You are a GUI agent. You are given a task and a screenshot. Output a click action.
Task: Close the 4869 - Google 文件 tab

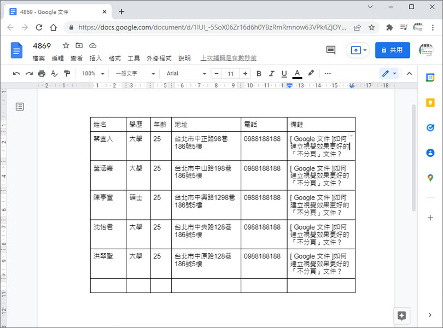click(104, 12)
